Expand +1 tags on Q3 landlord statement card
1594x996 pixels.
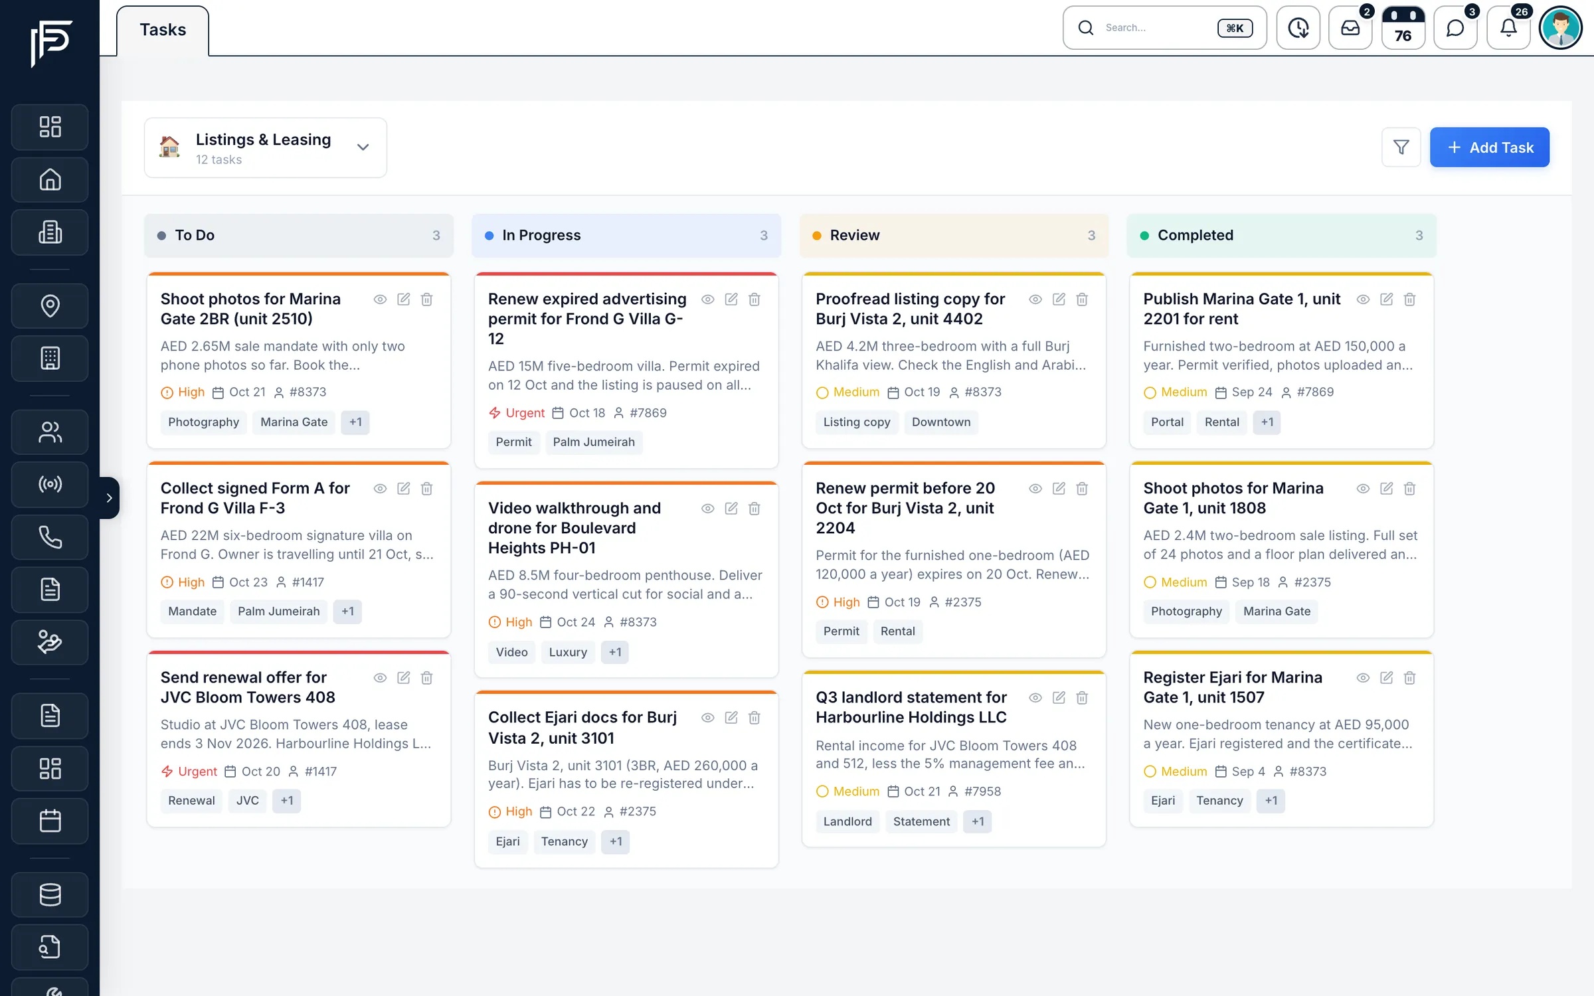click(x=978, y=822)
